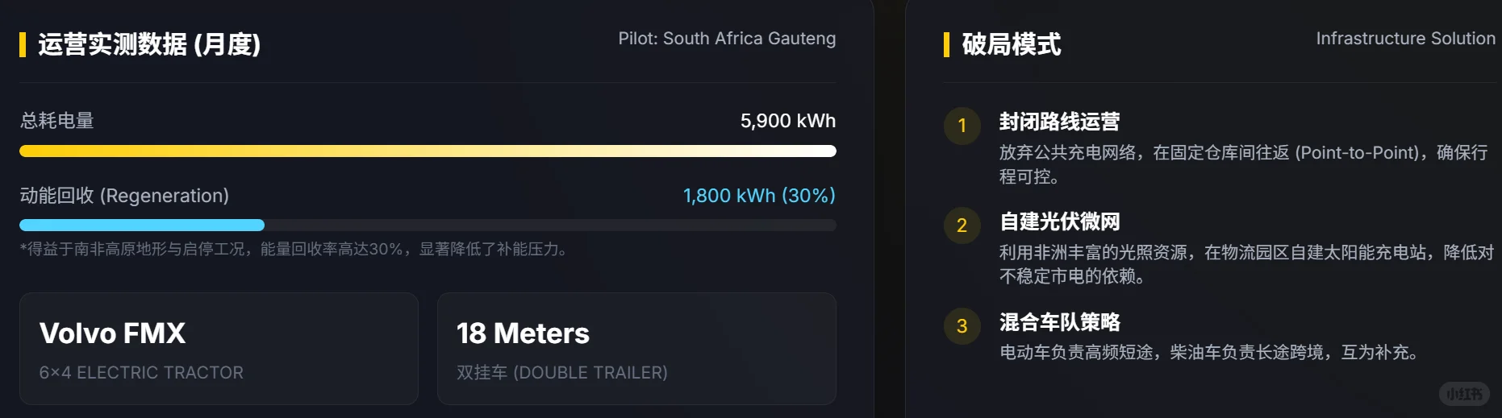Click the footnote about 能量回收率
The width and height of the screenshot is (1502, 418).
[x=295, y=250]
